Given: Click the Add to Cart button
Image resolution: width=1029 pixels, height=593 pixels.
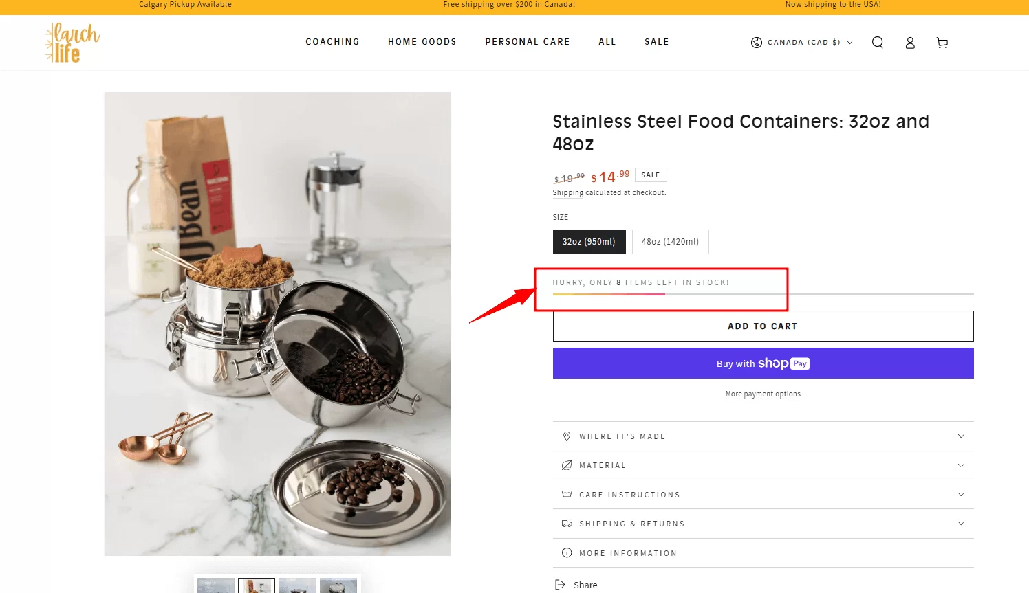Looking at the screenshot, I should point(763,326).
